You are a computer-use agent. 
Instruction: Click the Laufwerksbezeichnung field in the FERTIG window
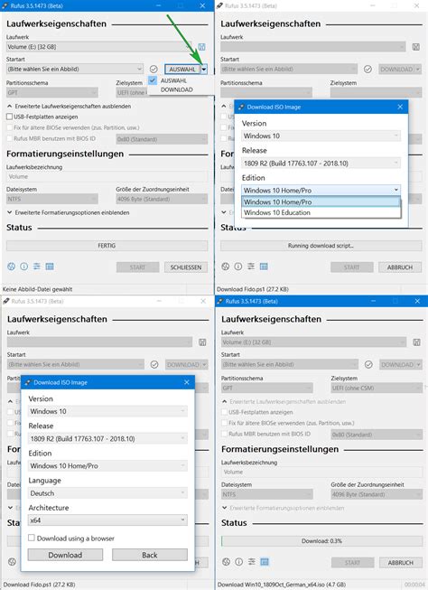(x=107, y=176)
